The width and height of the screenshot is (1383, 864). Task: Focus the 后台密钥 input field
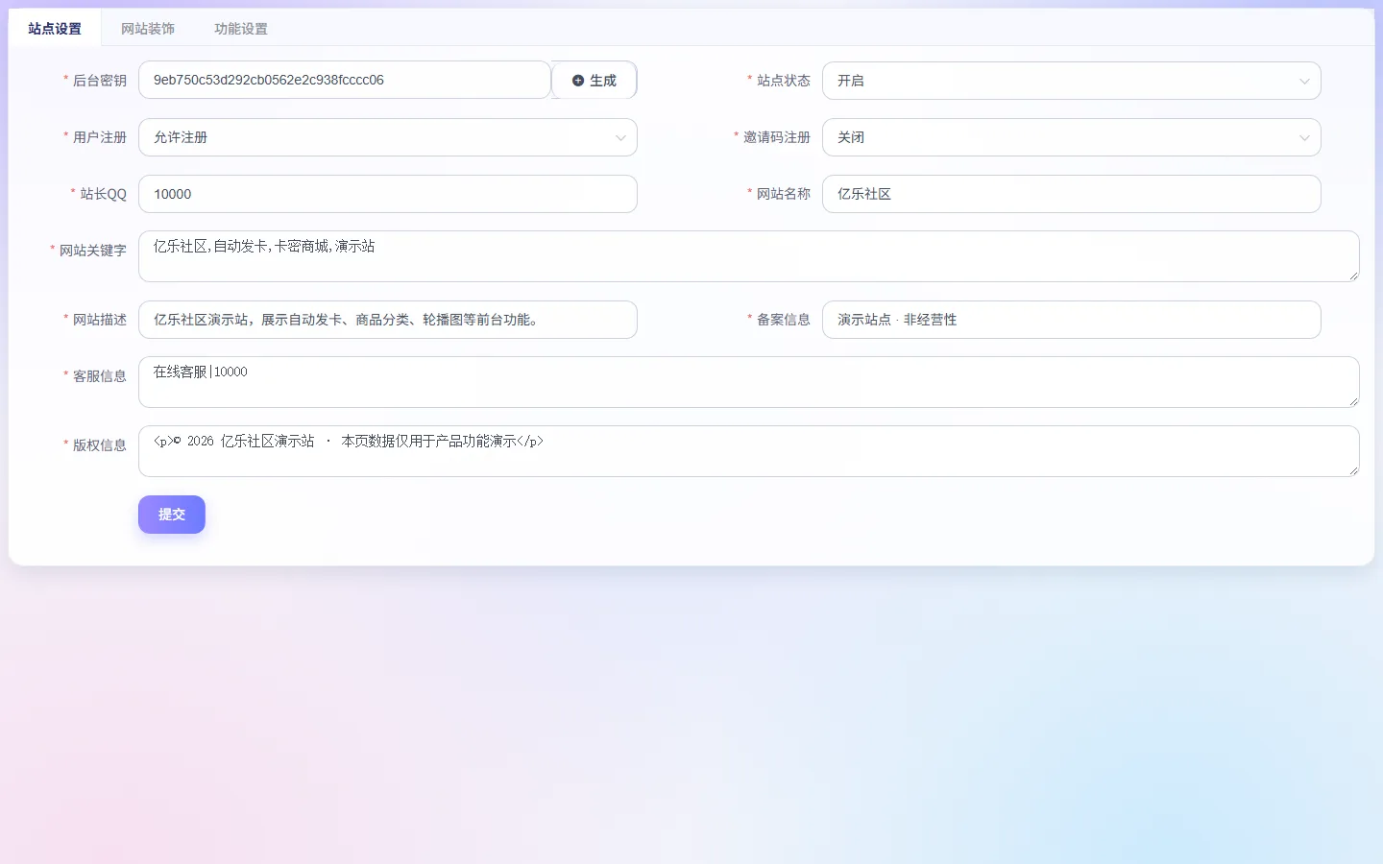tap(345, 80)
